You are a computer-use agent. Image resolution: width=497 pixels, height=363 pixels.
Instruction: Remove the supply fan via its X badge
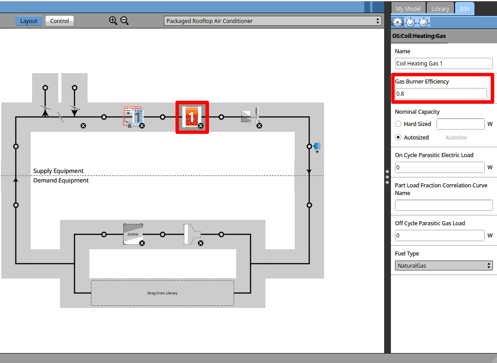pos(259,126)
